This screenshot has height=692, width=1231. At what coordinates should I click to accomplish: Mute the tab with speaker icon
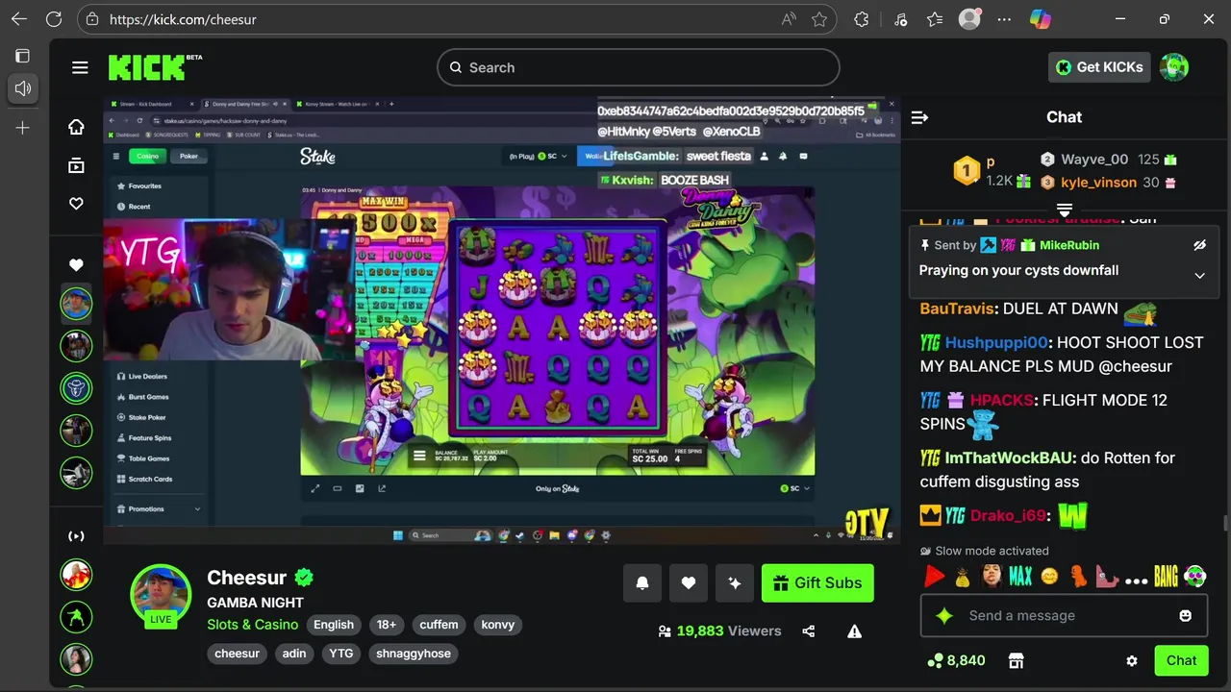pos(23,88)
